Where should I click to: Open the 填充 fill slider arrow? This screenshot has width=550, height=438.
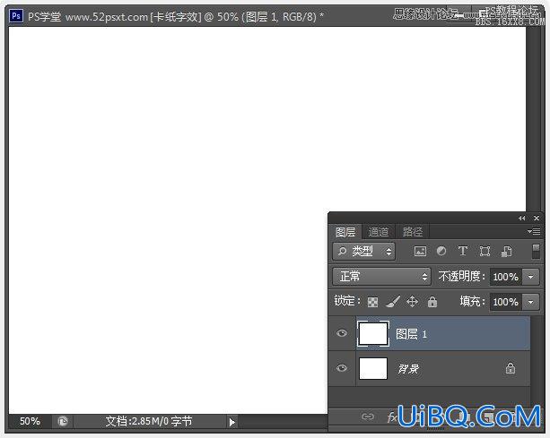pos(530,302)
